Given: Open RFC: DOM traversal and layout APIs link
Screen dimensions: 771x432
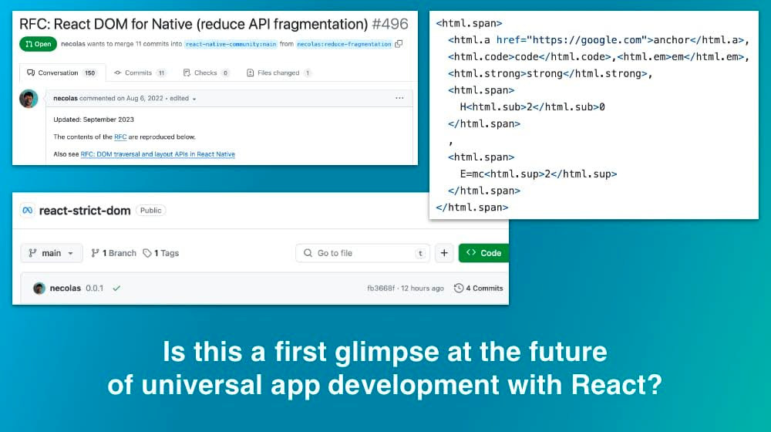Looking at the screenshot, I should [x=158, y=154].
